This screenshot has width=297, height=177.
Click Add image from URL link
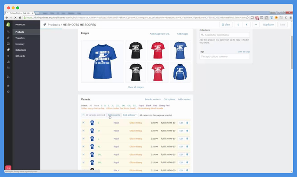click(160, 34)
